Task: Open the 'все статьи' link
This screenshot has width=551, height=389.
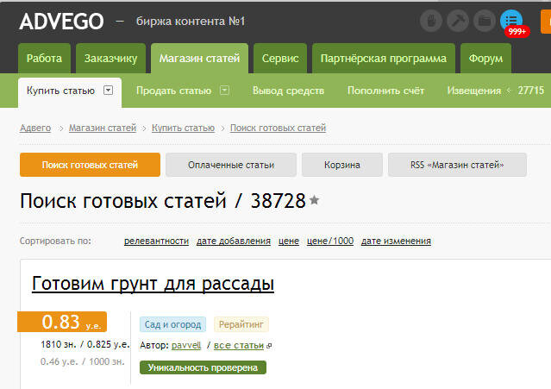Action: [x=239, y=345]
